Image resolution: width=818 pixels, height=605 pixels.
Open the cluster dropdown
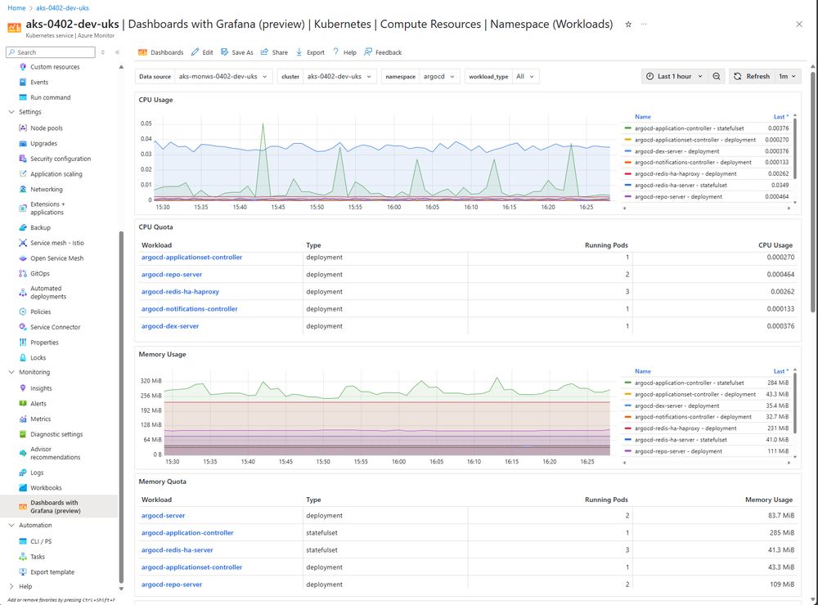339,76
